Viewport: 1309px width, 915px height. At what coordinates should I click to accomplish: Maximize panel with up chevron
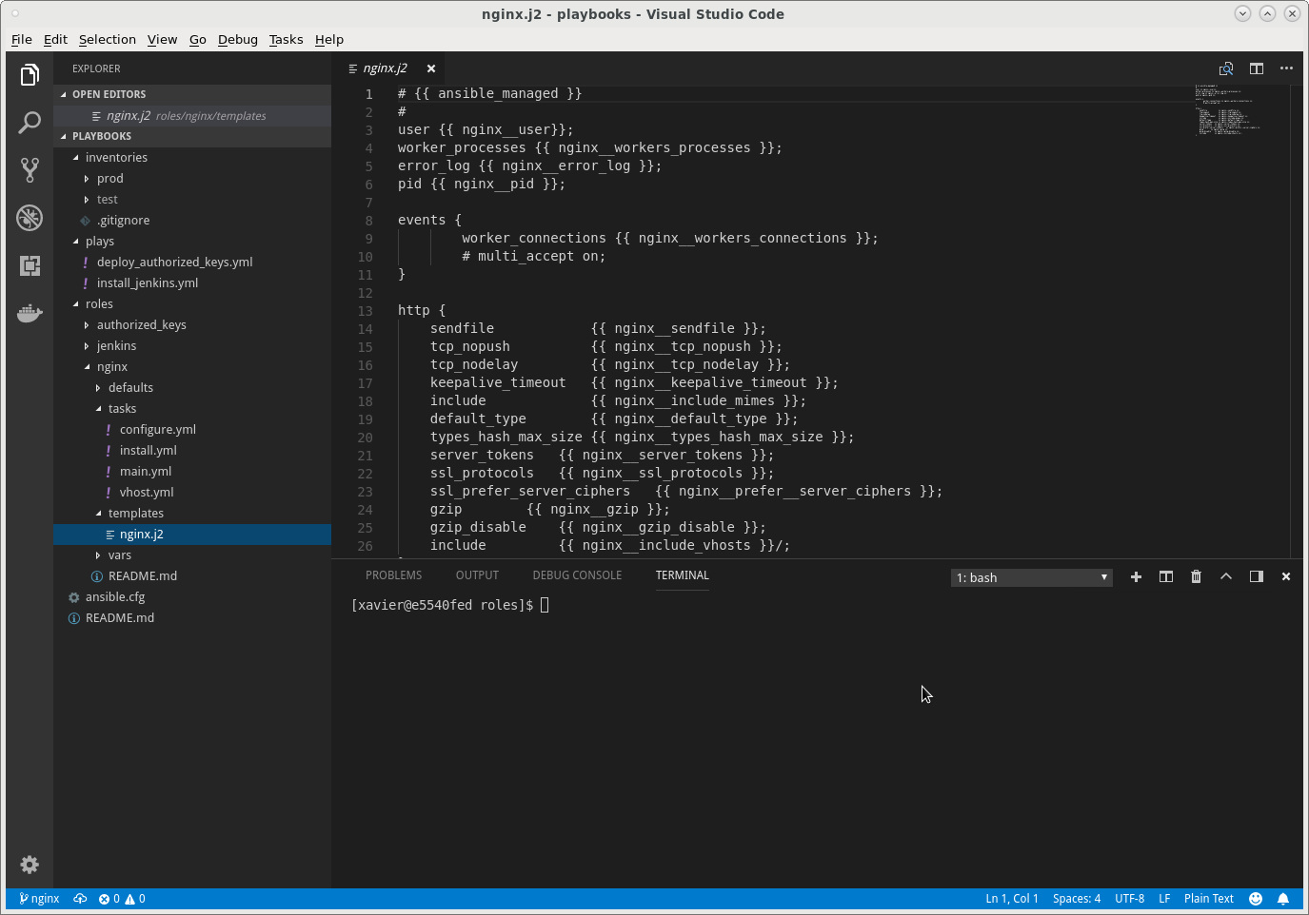click(x=1226, y=576)
